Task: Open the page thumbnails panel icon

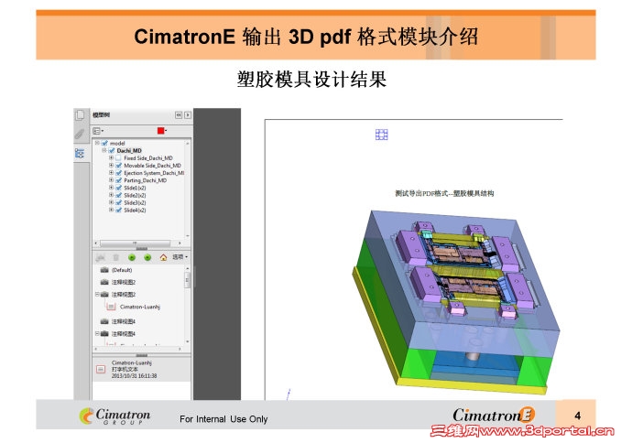Action: [80, 115]
